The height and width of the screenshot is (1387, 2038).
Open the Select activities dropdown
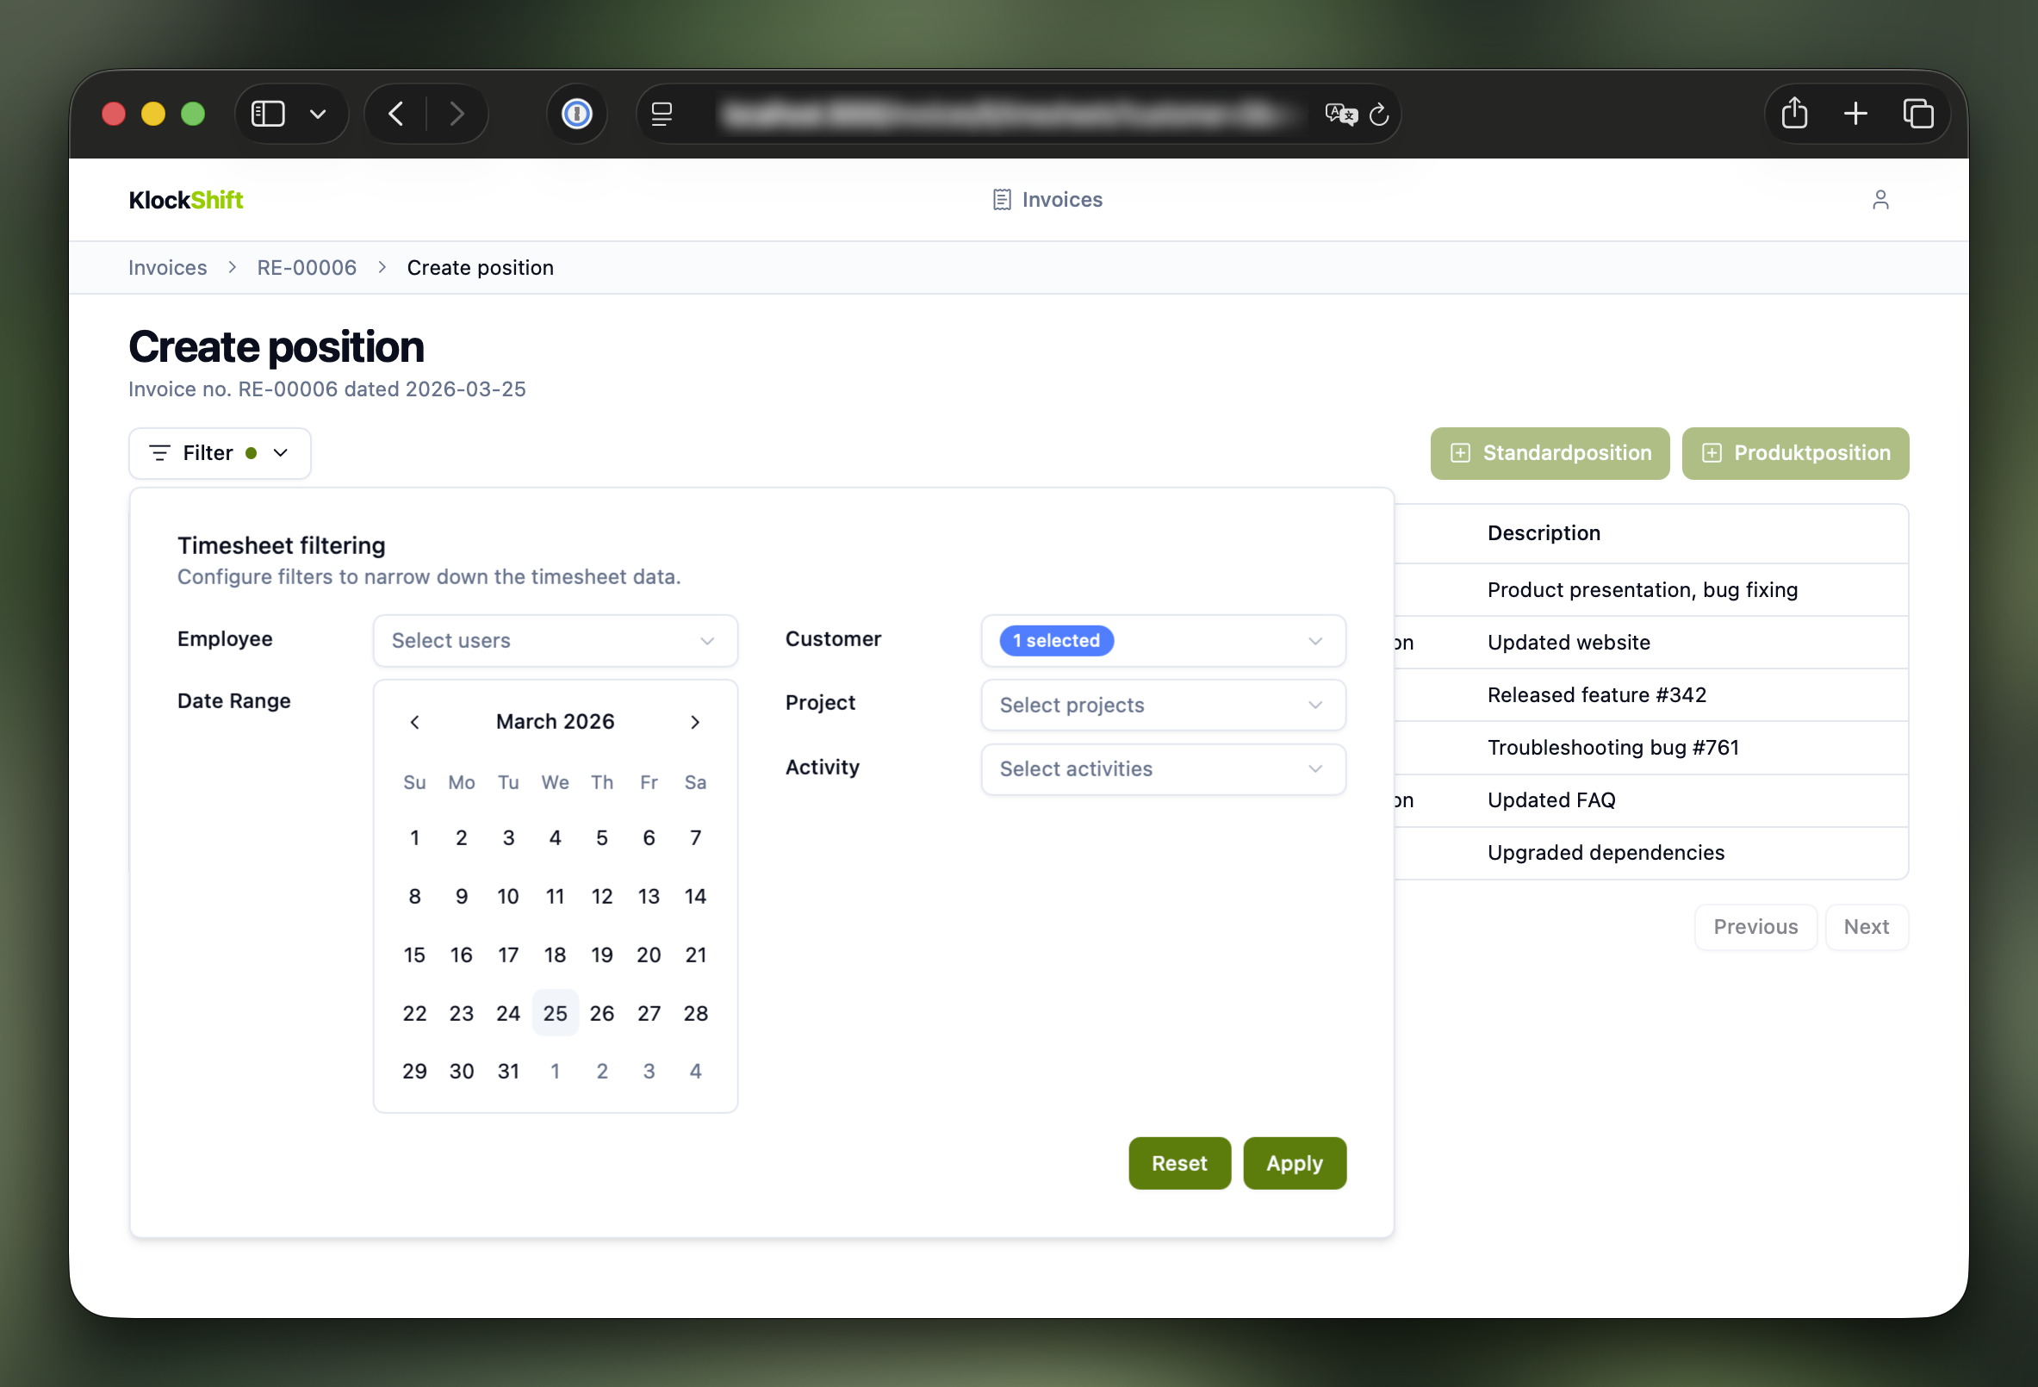tap(1163, 768)
